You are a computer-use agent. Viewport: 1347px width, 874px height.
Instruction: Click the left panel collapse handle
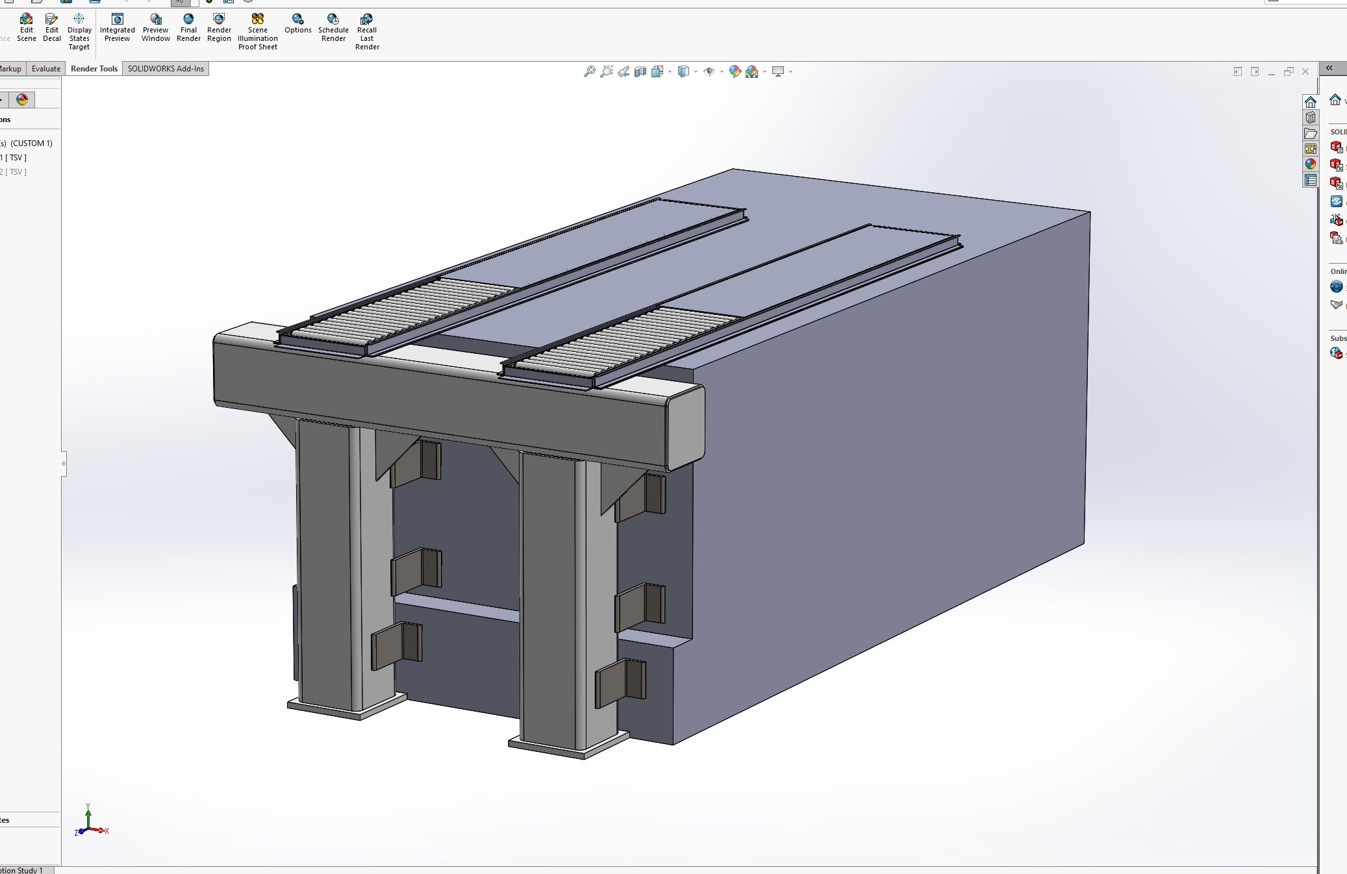click(64, 464)
